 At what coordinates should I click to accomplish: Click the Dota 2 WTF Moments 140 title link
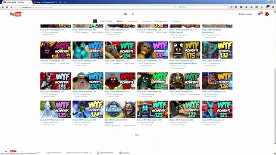[85, 30]
